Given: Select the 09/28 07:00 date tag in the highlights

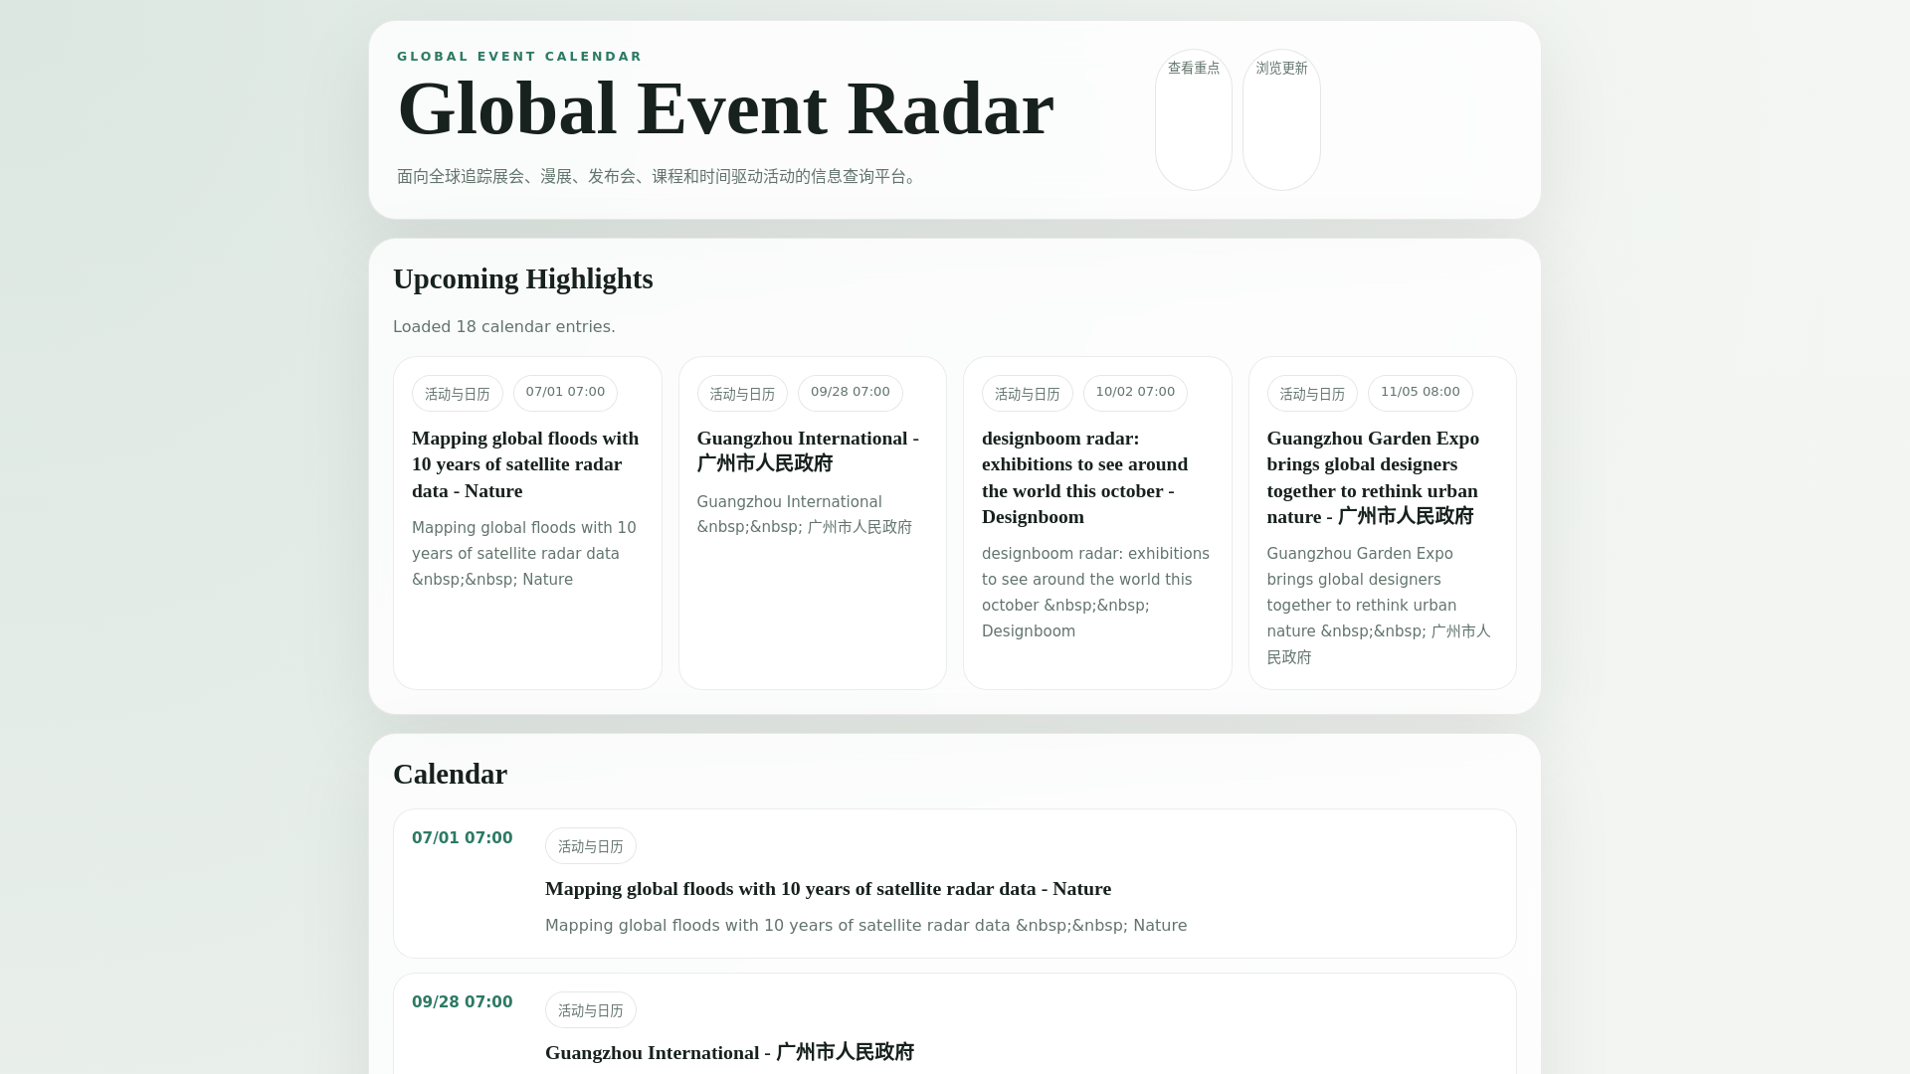Looking at the screenshot, I should pyautogui.click(x=851, y=393).
